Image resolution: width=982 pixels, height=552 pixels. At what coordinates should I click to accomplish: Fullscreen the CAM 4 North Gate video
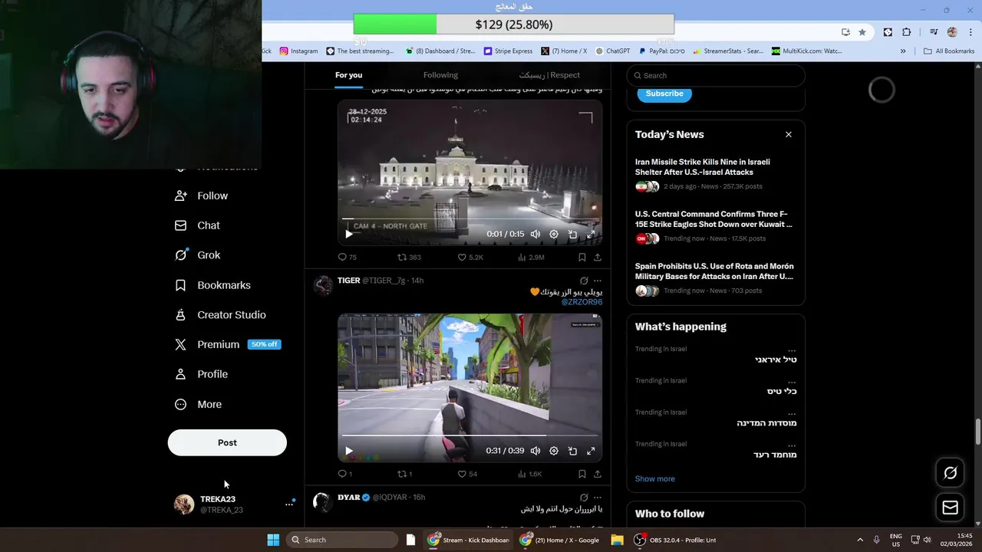click(x=591, y=234)
